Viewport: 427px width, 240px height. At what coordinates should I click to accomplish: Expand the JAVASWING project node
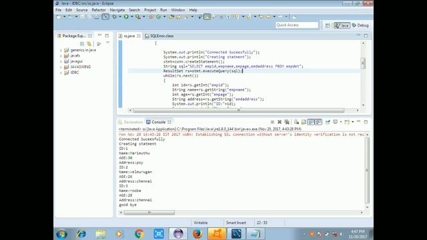click(x=61, y=67)
